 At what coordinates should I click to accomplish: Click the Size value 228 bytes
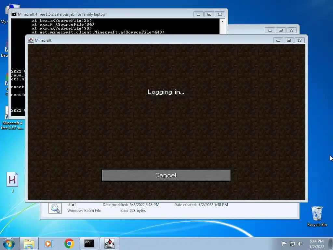point(138,211)
